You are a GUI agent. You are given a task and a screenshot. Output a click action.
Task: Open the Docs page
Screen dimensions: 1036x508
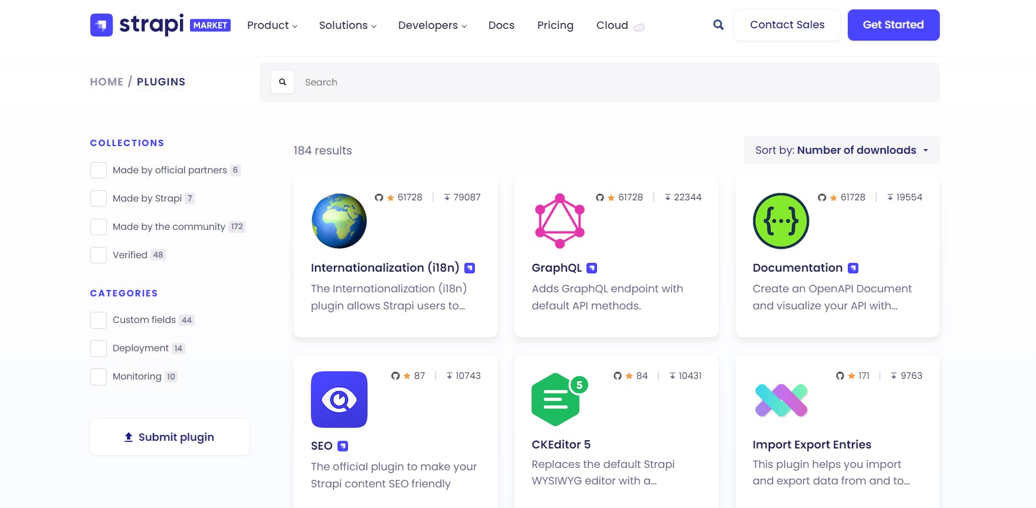501,25
